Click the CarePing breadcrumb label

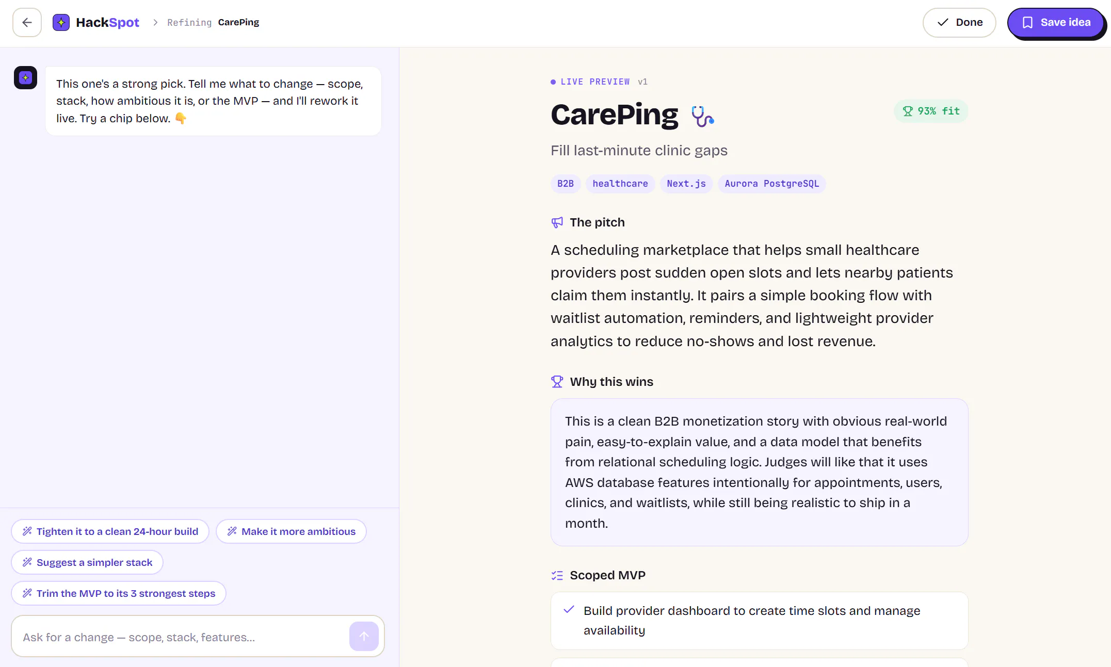coord(238,22)
